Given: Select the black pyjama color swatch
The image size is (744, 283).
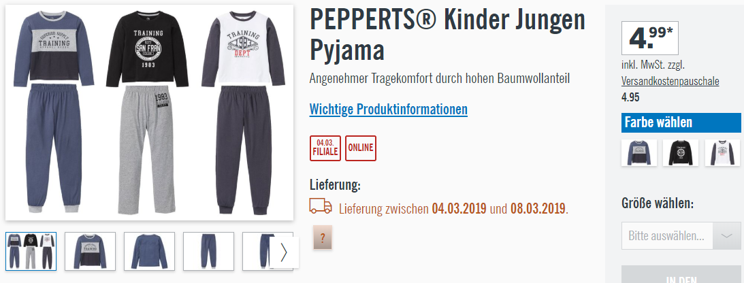Looking at the screenshot, I should pos(681,152).
